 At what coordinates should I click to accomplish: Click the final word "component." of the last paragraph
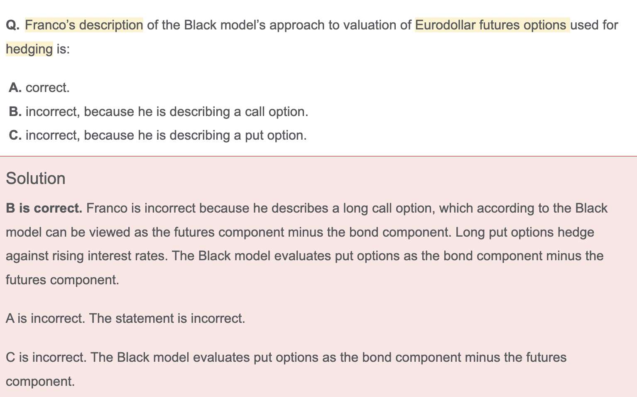coord(40,381)
